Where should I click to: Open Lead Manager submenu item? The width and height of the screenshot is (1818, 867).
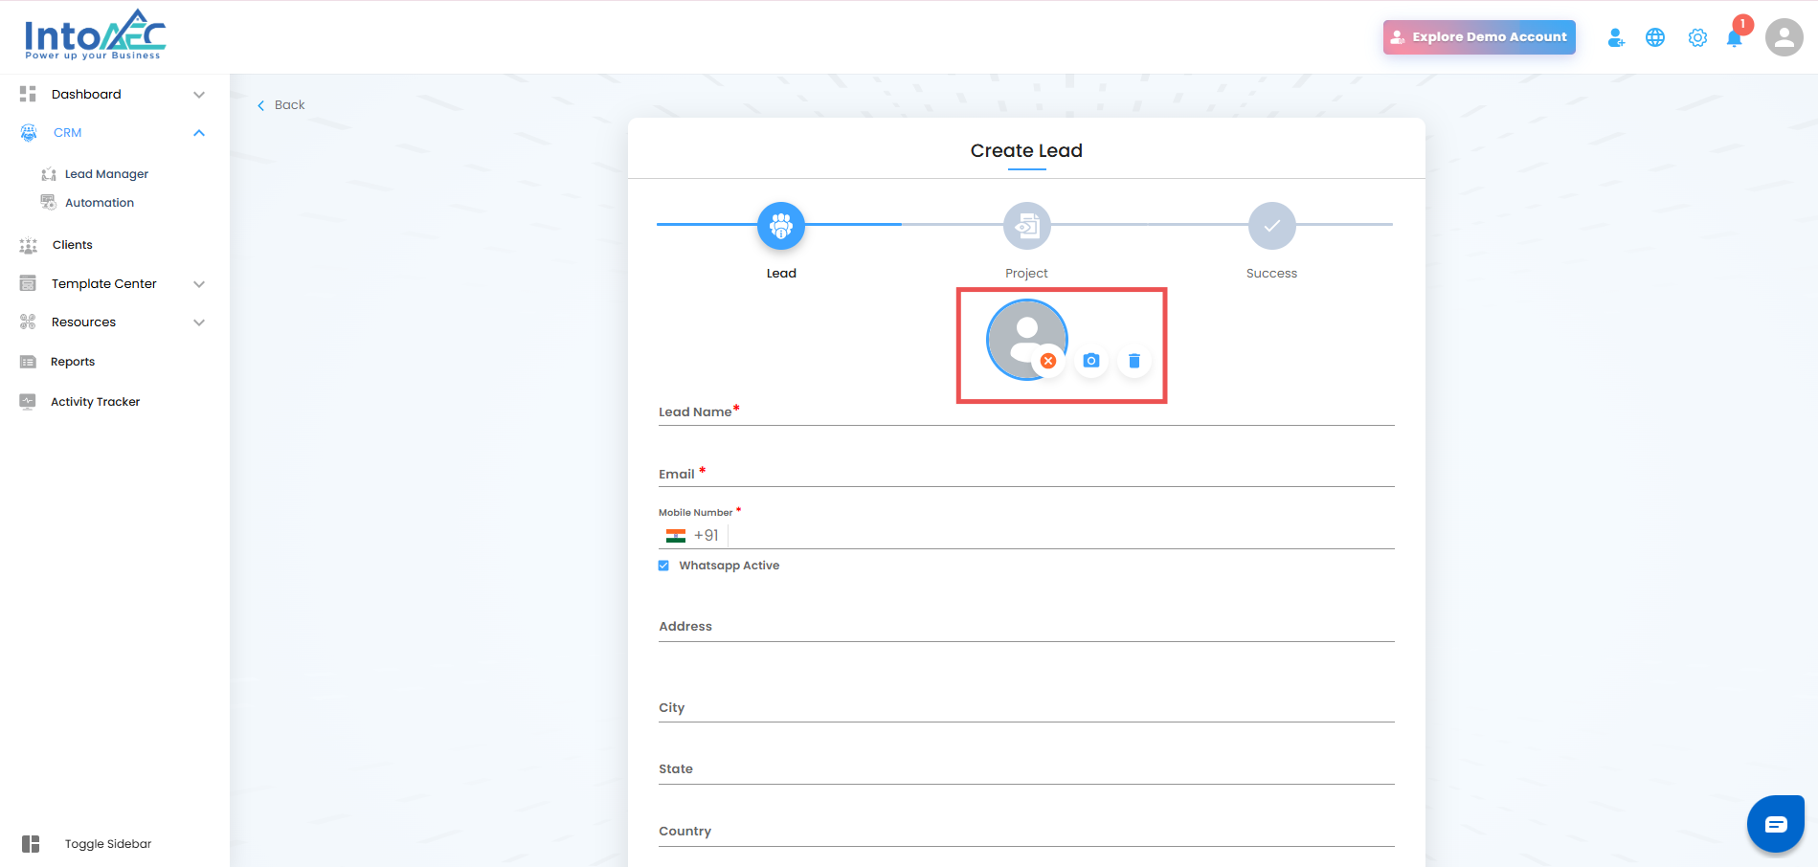coord(107,174)
